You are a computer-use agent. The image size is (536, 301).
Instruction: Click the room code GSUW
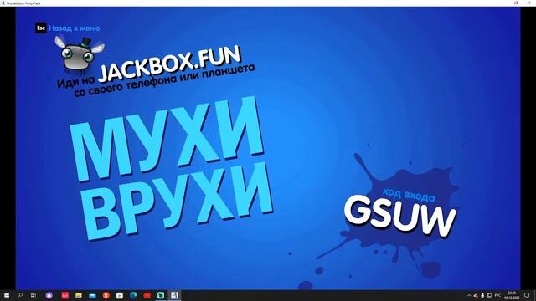pyautogui.click(x=400, y=216)
